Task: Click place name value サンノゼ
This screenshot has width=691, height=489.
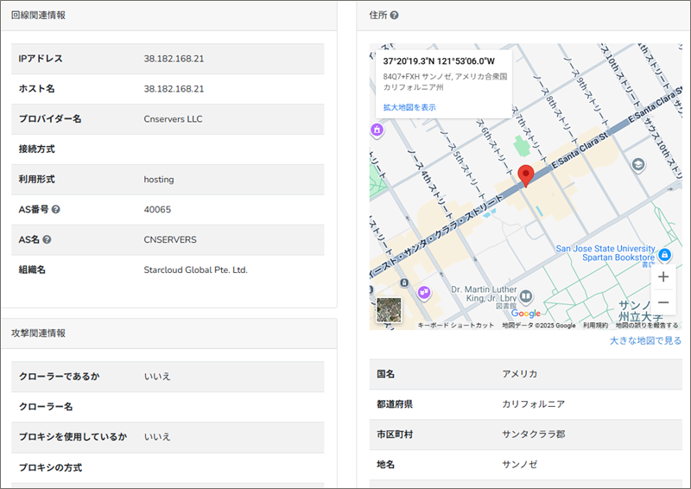Action: point(520,464)
